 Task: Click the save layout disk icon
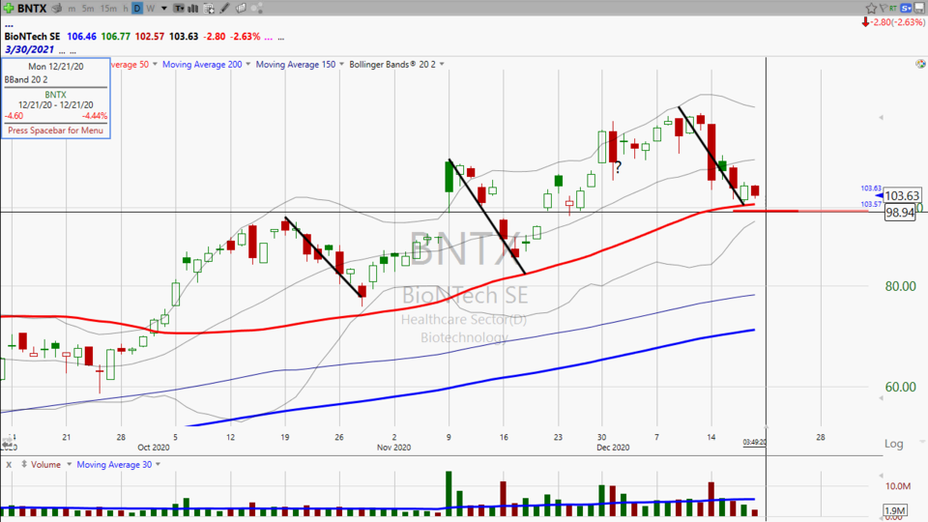tap(919, 8)
